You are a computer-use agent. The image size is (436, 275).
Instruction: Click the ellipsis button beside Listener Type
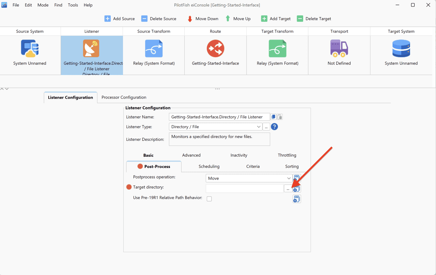click(x=266, y=127)
